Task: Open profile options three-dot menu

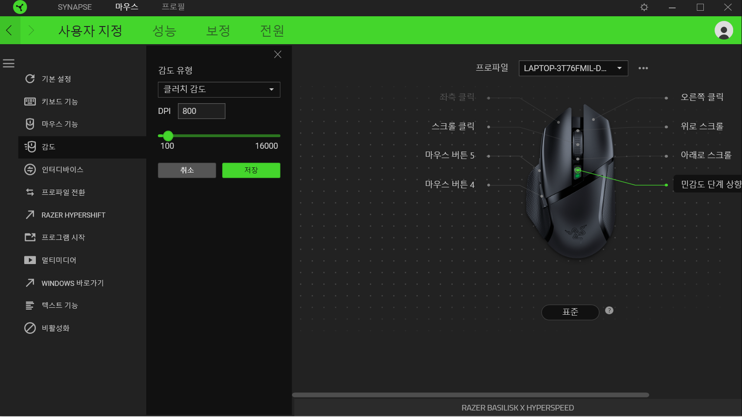Action: point(643,68)
